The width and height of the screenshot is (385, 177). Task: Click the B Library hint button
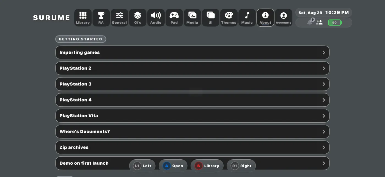coord(207,166)
